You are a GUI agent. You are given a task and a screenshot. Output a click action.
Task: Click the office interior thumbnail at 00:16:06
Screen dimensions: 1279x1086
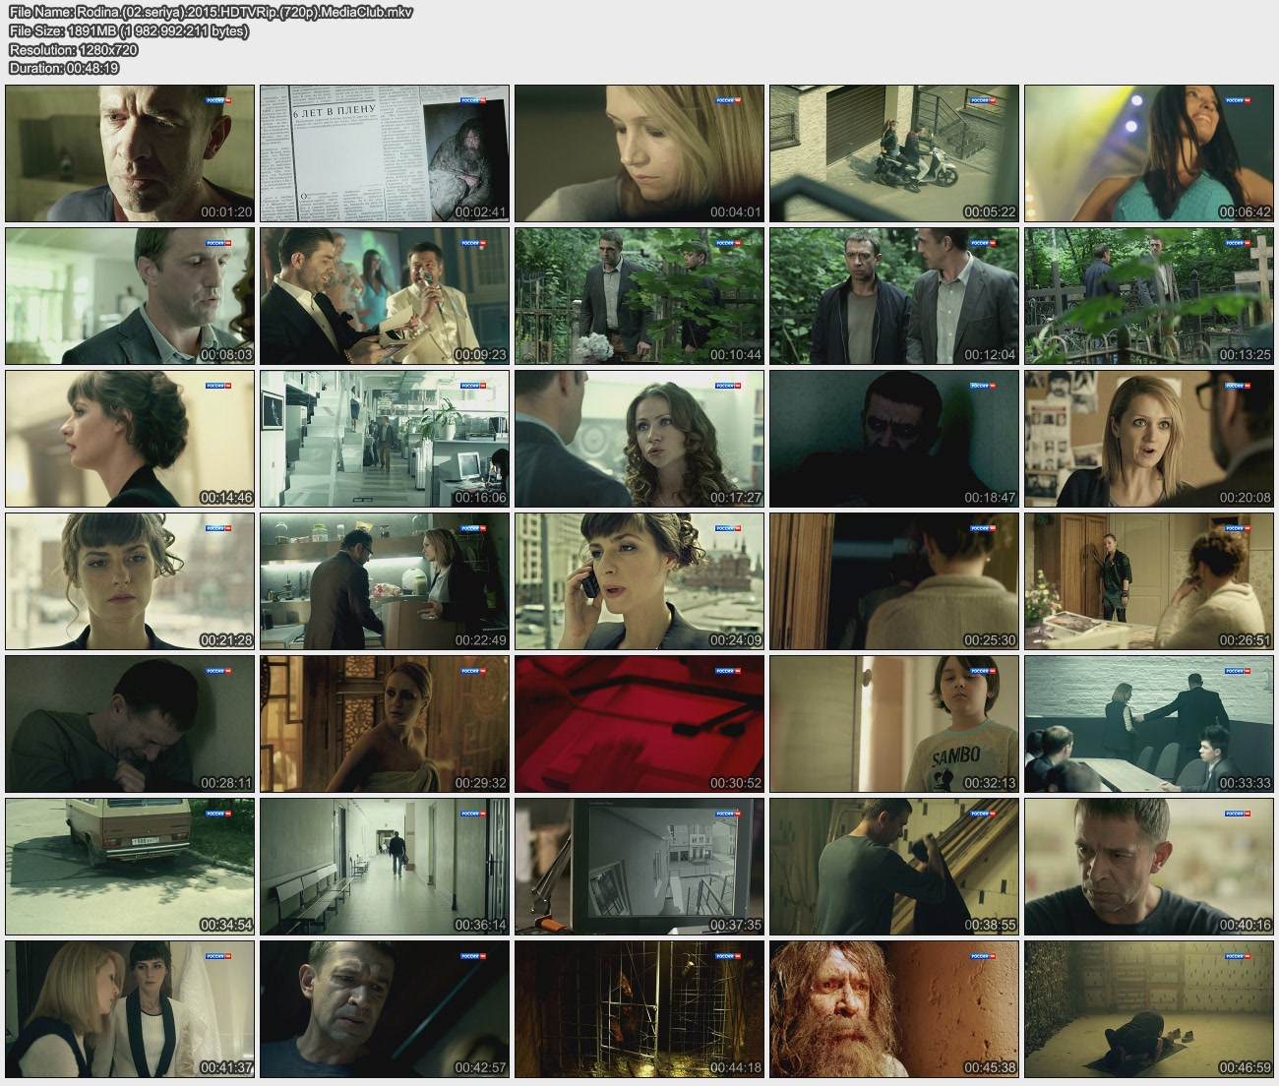385,439
